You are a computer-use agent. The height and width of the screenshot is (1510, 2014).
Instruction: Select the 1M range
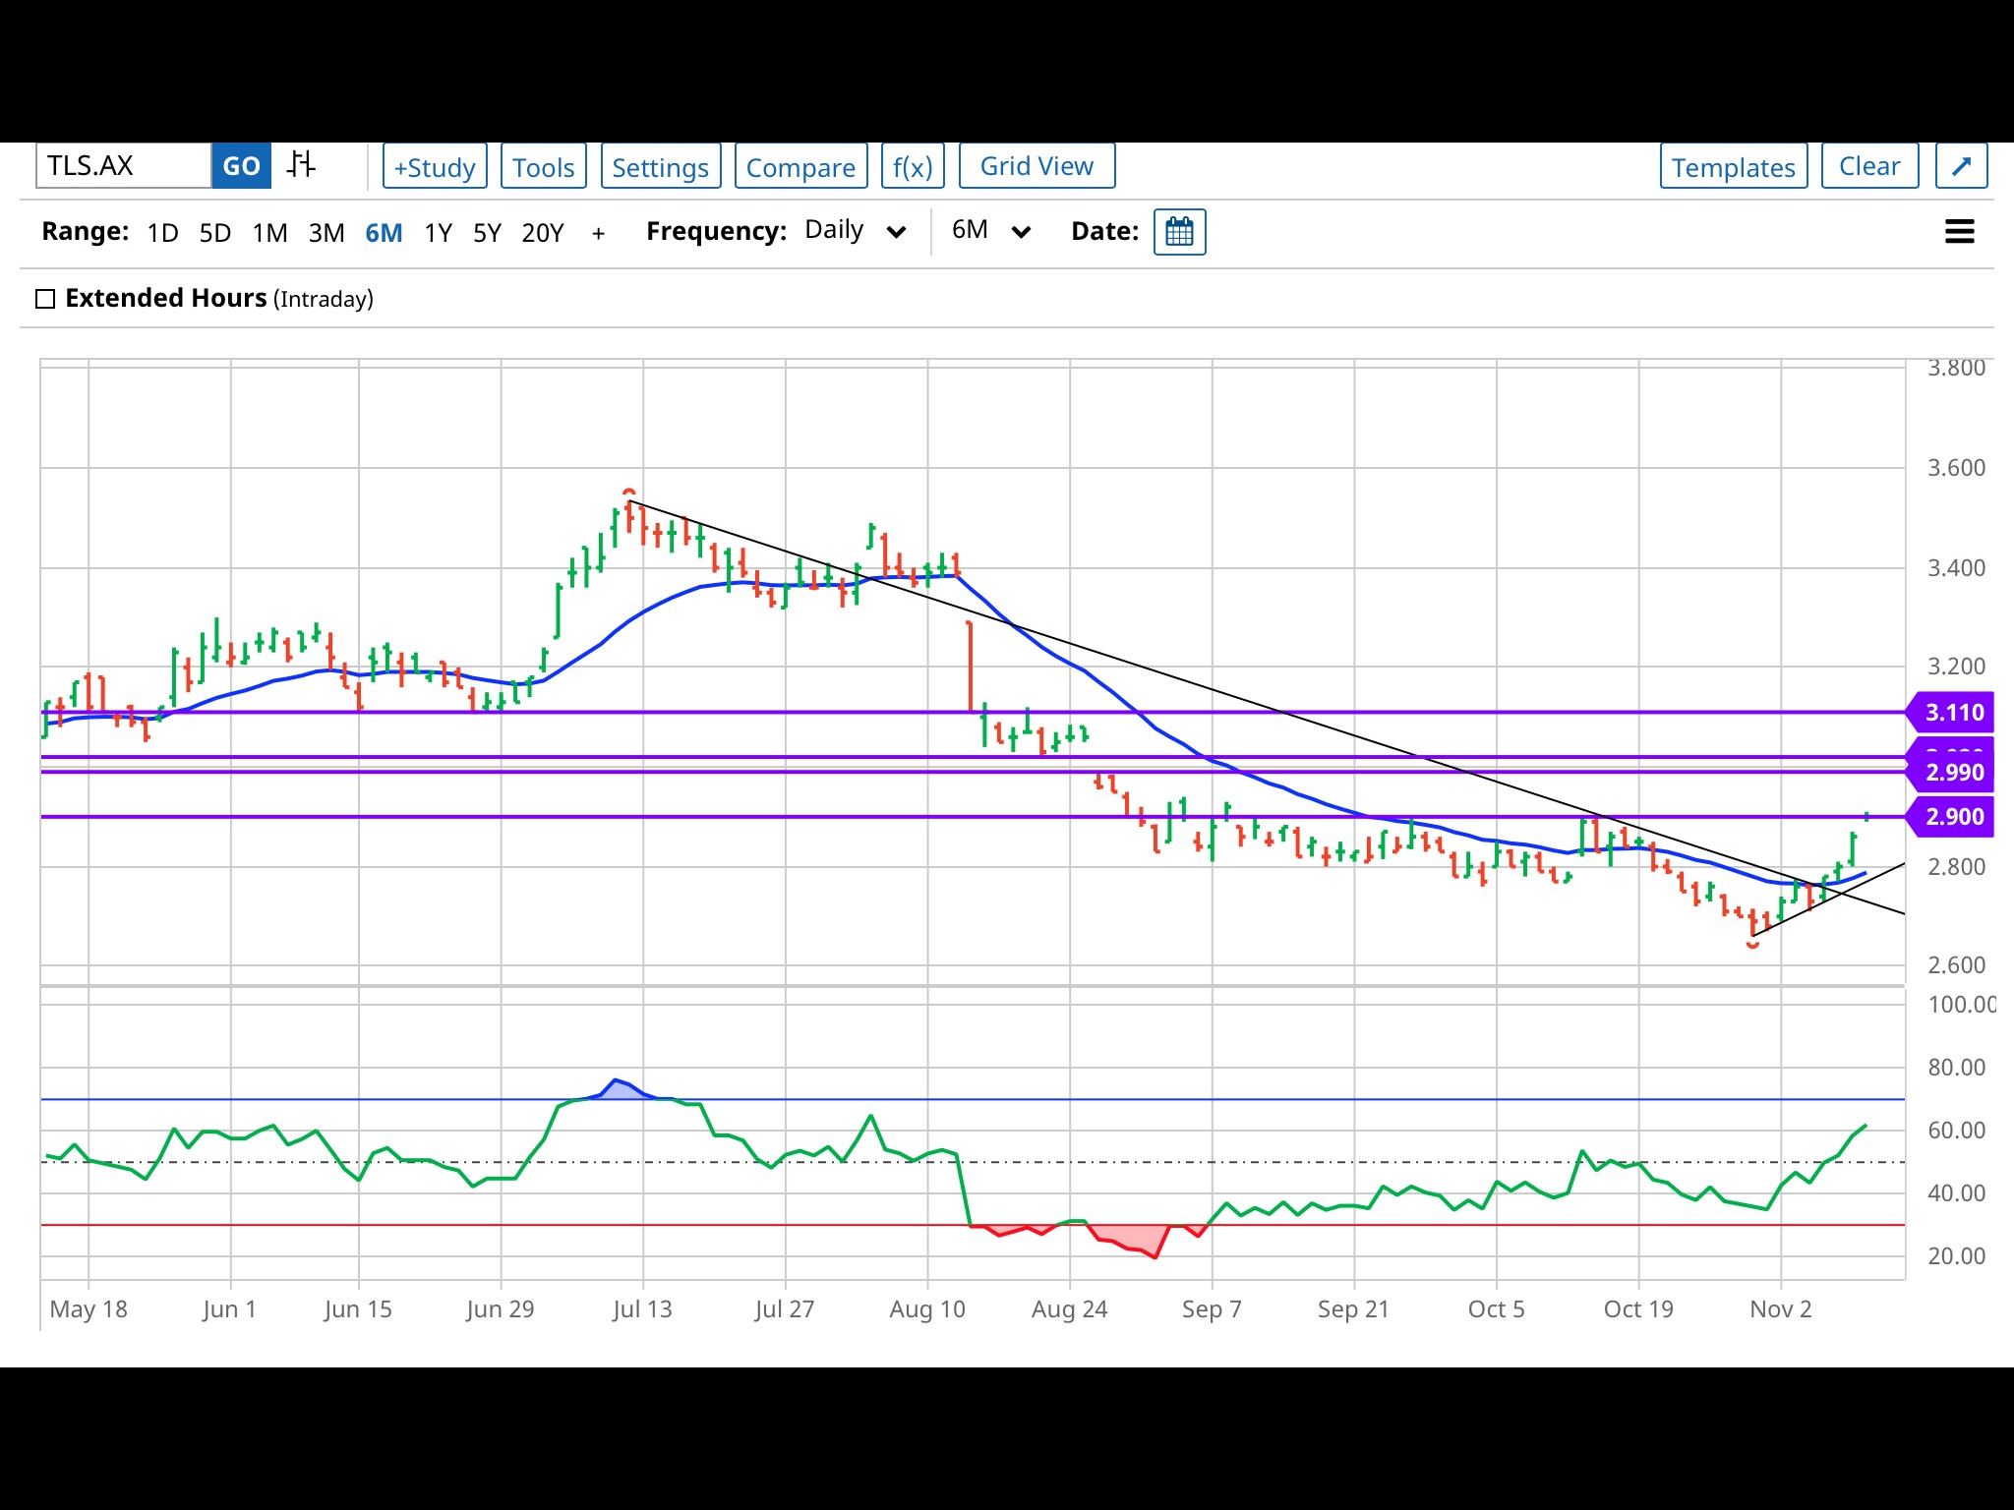[x=269, y=233]
